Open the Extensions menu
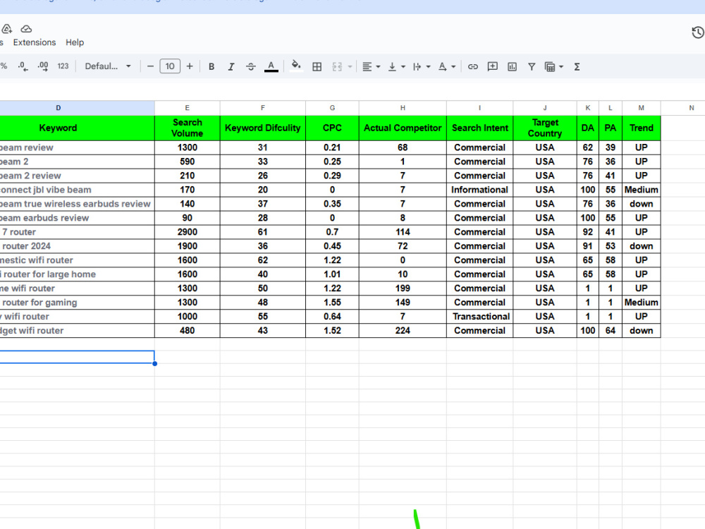 click(35, 42)
